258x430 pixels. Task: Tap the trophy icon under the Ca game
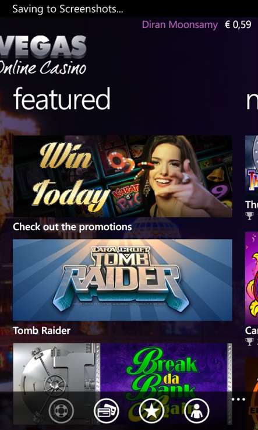coord(249,341)
